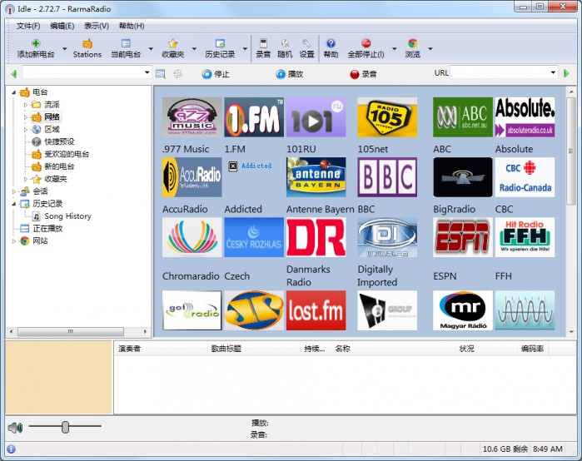The height and width of the screenshot is (461, 582).
Task: Open the ESPN station thumbnail
Action: (x=463, y=237)
